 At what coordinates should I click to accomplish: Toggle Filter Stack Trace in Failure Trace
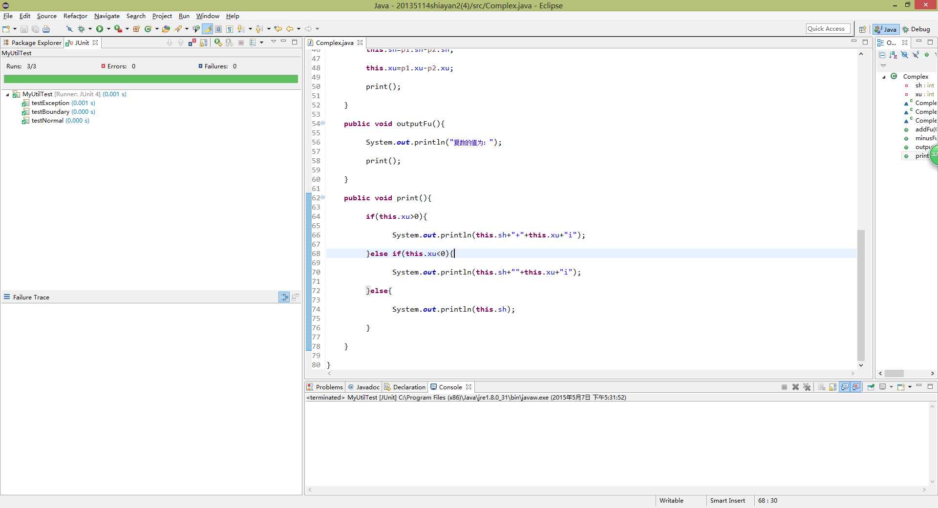click(284, 297)
